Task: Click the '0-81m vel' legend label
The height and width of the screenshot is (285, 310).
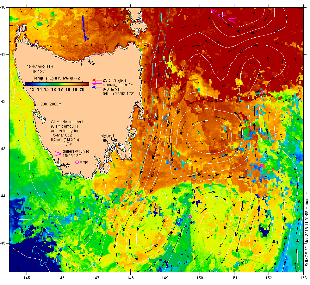Action: pos(112,89)
